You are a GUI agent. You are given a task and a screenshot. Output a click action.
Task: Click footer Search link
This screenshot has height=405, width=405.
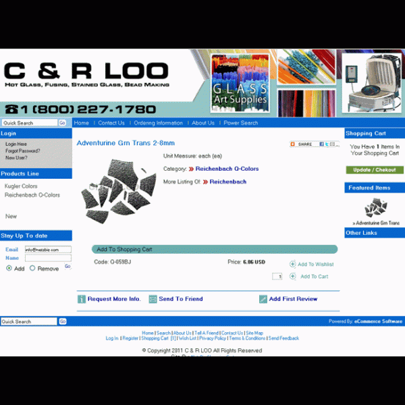pyautogui.click(x=163, y=333)
